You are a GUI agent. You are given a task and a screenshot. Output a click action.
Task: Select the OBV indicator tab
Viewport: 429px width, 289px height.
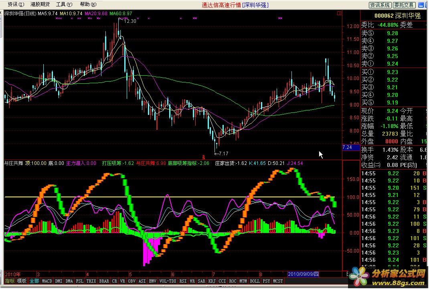pos(132,281)
